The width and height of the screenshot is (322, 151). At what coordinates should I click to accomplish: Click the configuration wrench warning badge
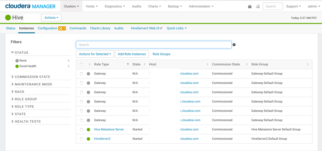coord(62,28)
